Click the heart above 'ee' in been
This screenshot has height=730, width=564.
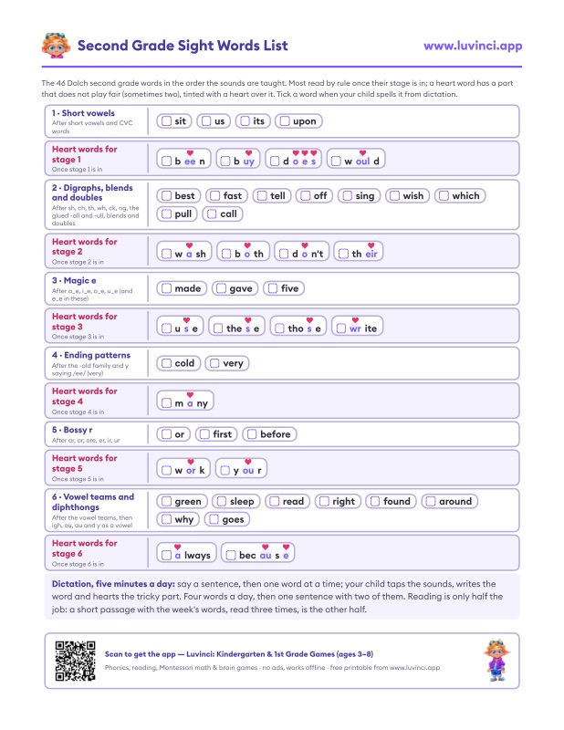pos(190,152)
